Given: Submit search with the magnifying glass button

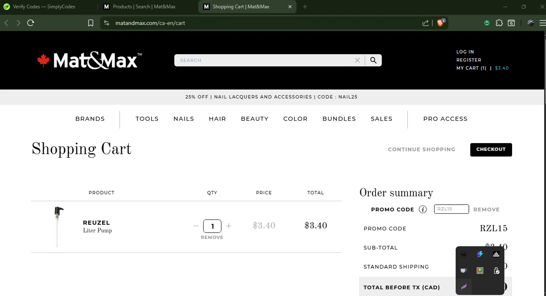Looking at the screenshot, I should [x=373, y=60].
